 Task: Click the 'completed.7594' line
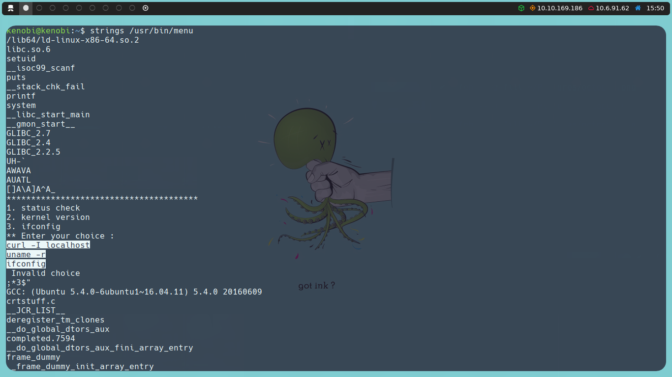[41, 339]
